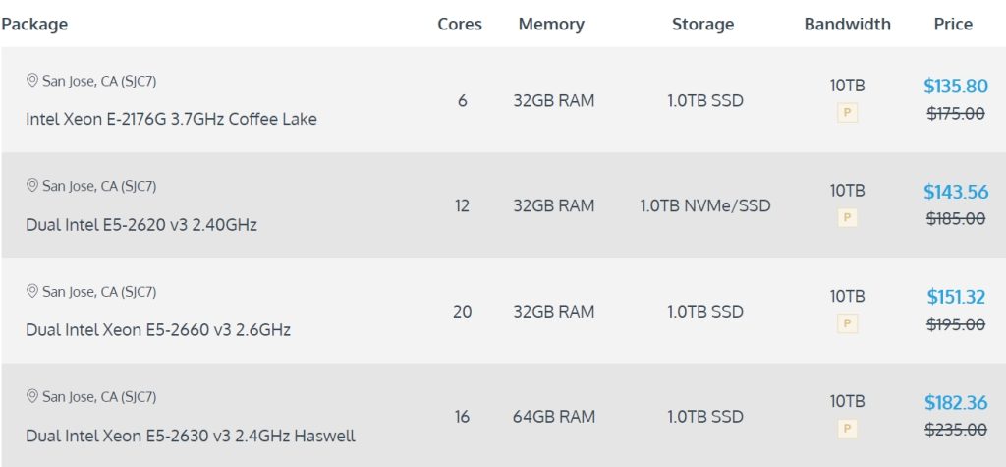This screenshot has height=467, width=1006.
Task: Click the $182.36 discounted price
Action: (956, 403)
